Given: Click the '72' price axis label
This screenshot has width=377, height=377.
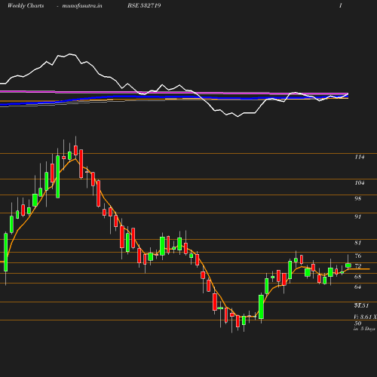Looking at the screenshot, I should coord(358,266).
